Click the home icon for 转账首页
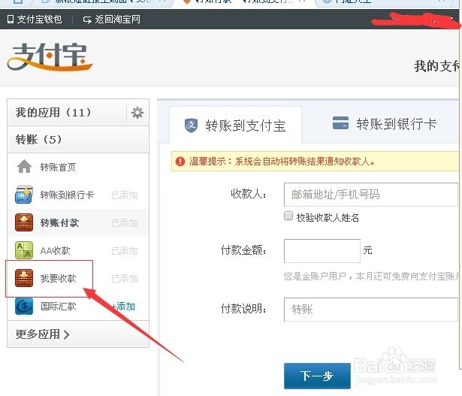This screenshot has width=462, height=396. [24, 167]
